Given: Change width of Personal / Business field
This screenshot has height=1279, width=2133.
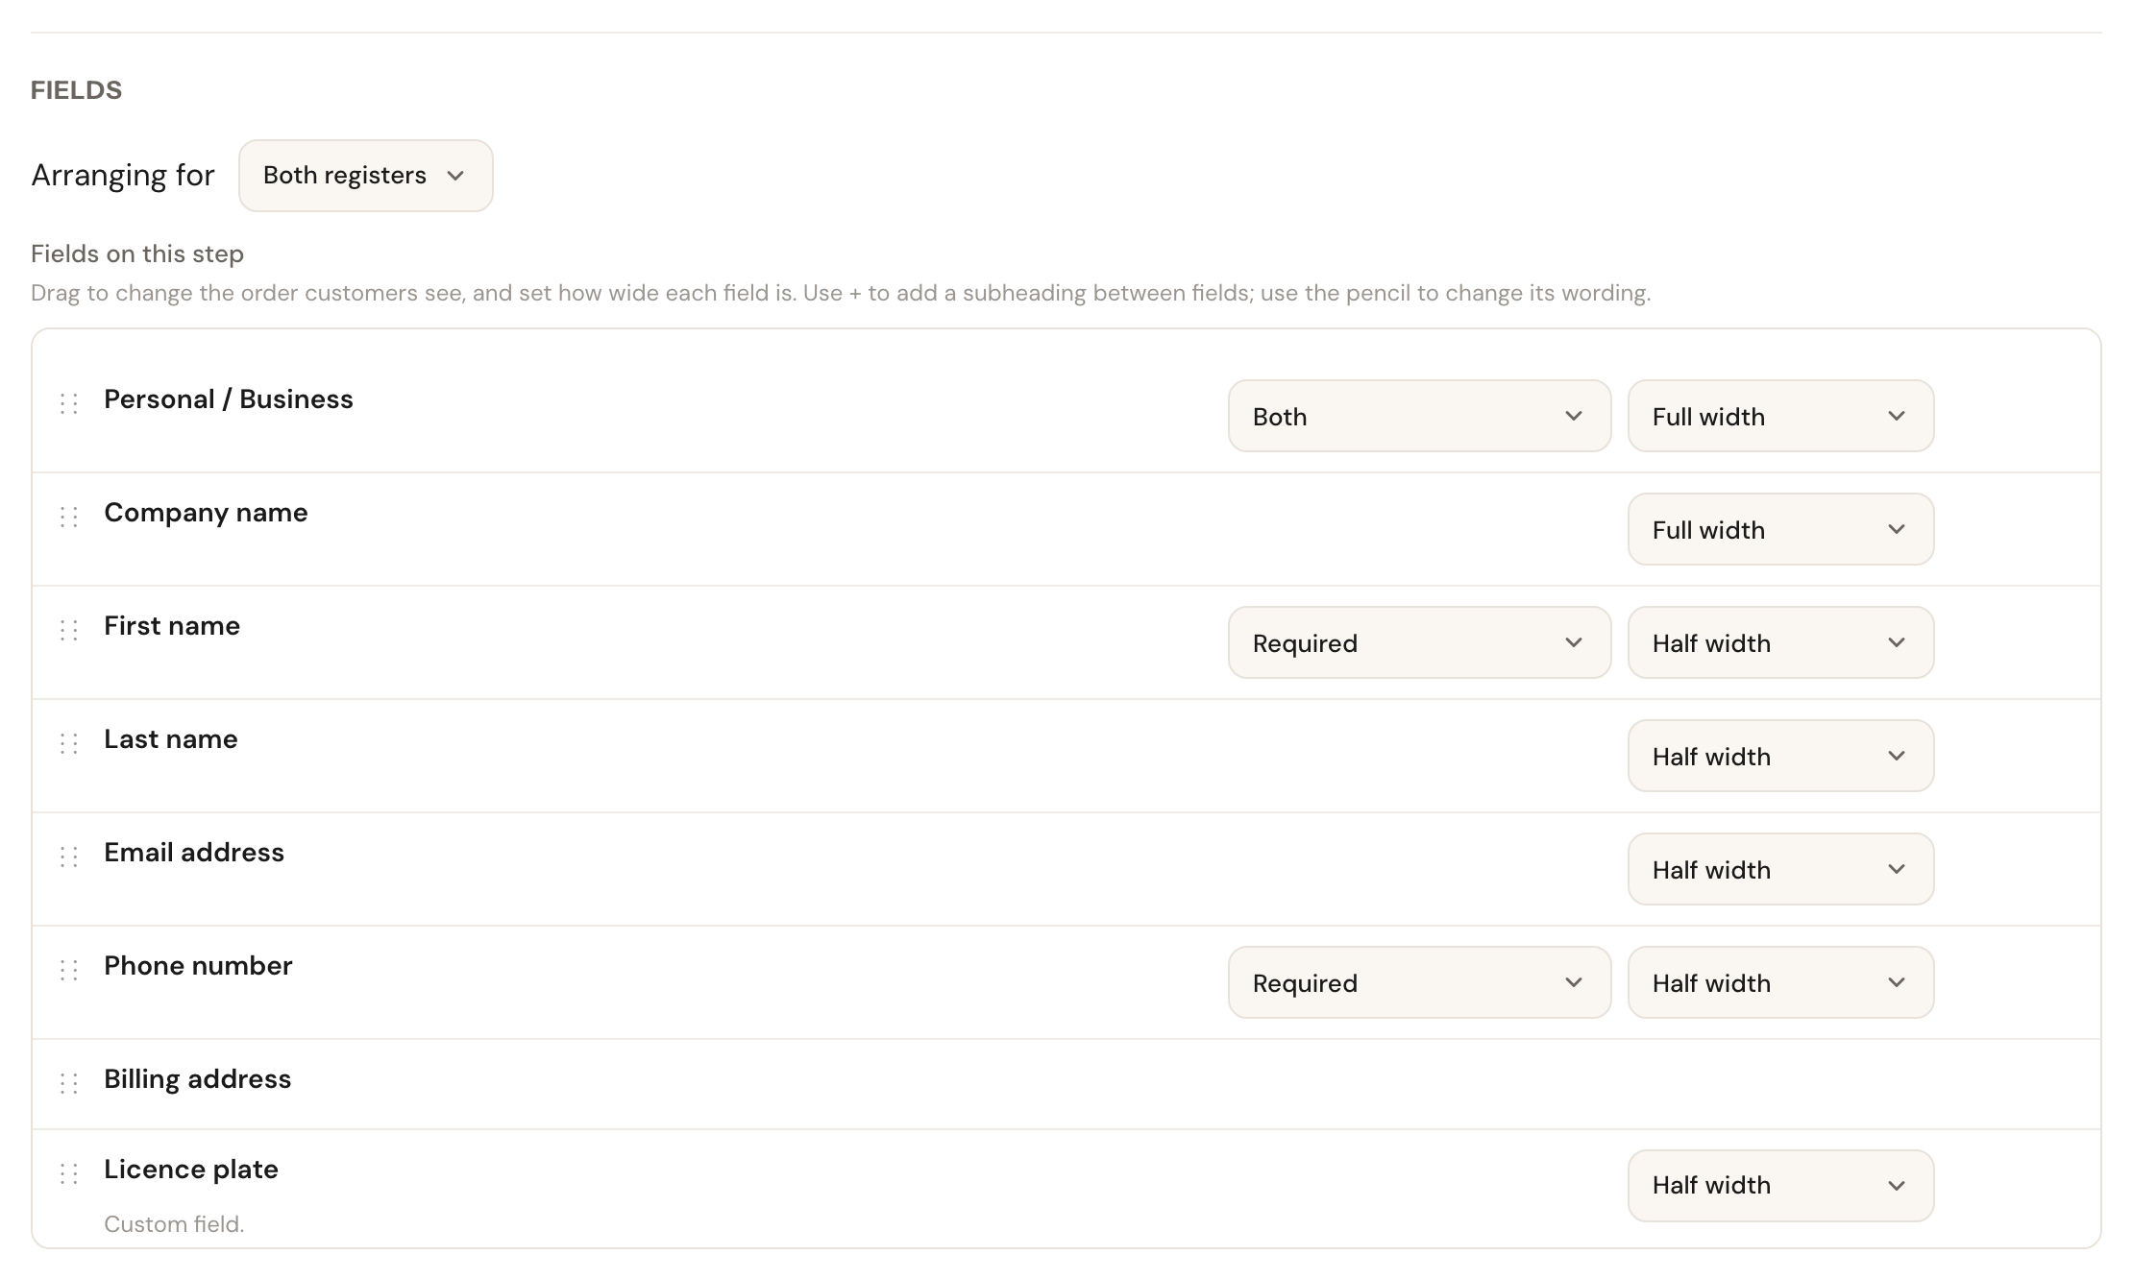Looking at the screenshot, I should coord(1780,416).
